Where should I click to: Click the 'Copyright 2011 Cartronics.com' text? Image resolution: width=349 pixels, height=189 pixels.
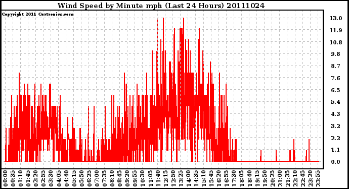tap(38, 14)
